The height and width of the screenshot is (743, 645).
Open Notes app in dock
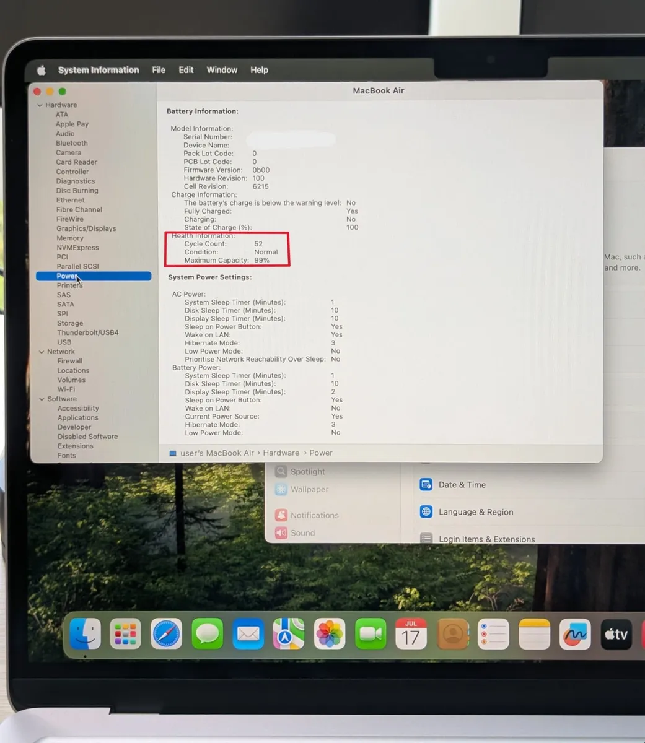[534, 634]
